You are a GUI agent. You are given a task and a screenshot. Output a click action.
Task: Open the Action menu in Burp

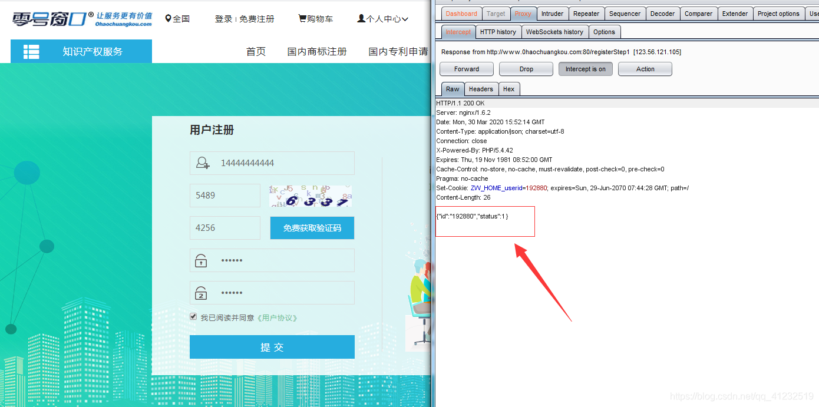[645, 69]
